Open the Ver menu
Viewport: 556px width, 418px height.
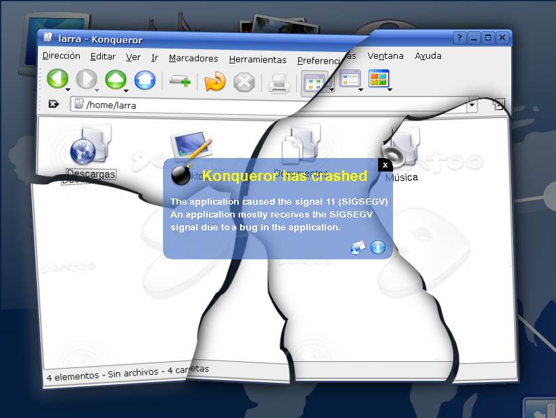click(x=133, y=57)
